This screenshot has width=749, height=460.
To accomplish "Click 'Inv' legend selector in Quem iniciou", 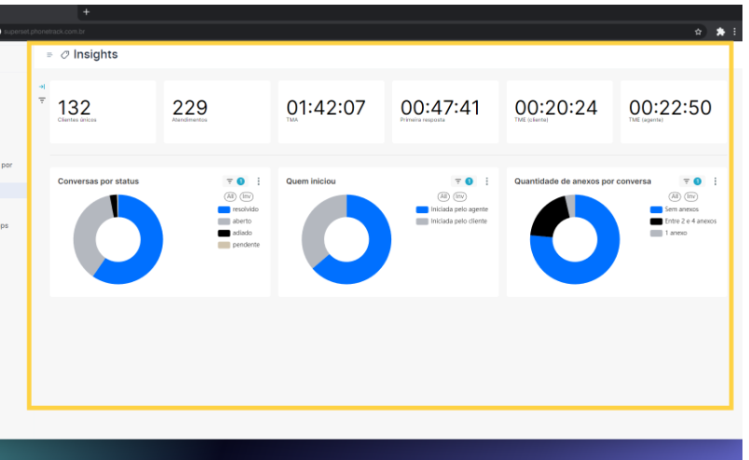I will 459,196.
